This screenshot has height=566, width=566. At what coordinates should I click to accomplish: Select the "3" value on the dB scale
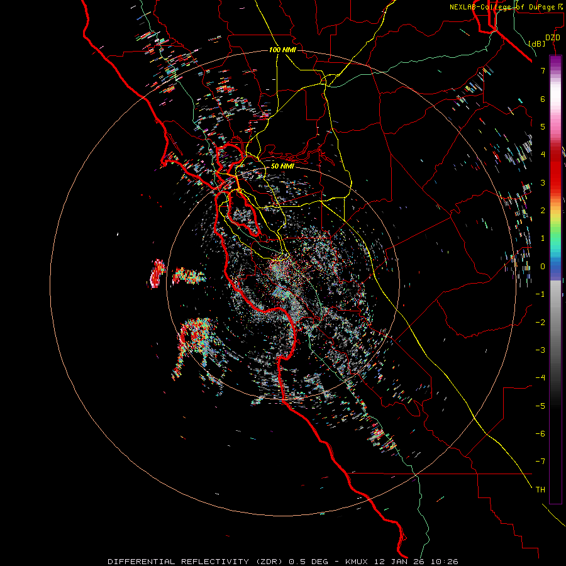[543, 182]
